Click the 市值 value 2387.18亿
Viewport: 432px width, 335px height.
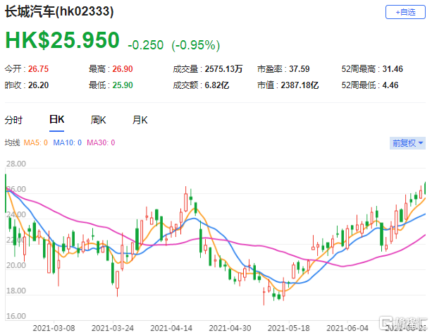tap(300, 85)
